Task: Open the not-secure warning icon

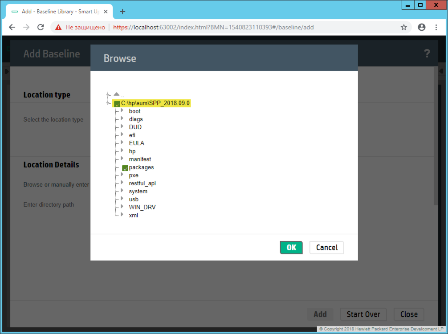Action: (x=58, y=28)
